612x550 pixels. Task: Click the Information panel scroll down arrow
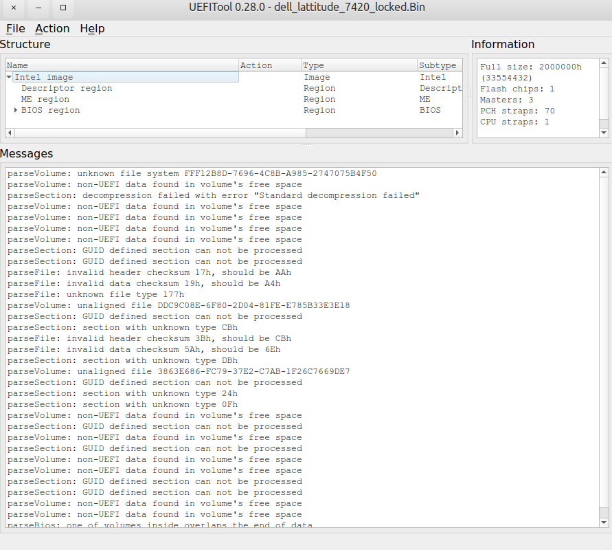tap(604, 133)
